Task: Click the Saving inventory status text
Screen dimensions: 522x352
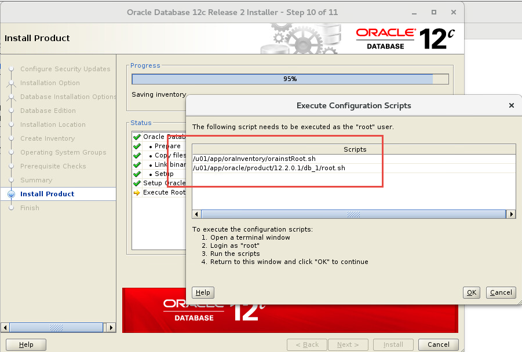Action: (159, 94)
